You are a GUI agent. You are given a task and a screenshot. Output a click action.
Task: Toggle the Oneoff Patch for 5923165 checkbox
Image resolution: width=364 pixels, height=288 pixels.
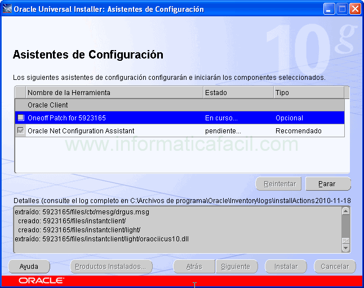pyautogui.click(x=21, y=118)
